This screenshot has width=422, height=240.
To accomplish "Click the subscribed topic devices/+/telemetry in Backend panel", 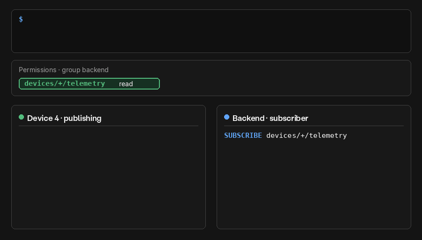I will [307, 135].
